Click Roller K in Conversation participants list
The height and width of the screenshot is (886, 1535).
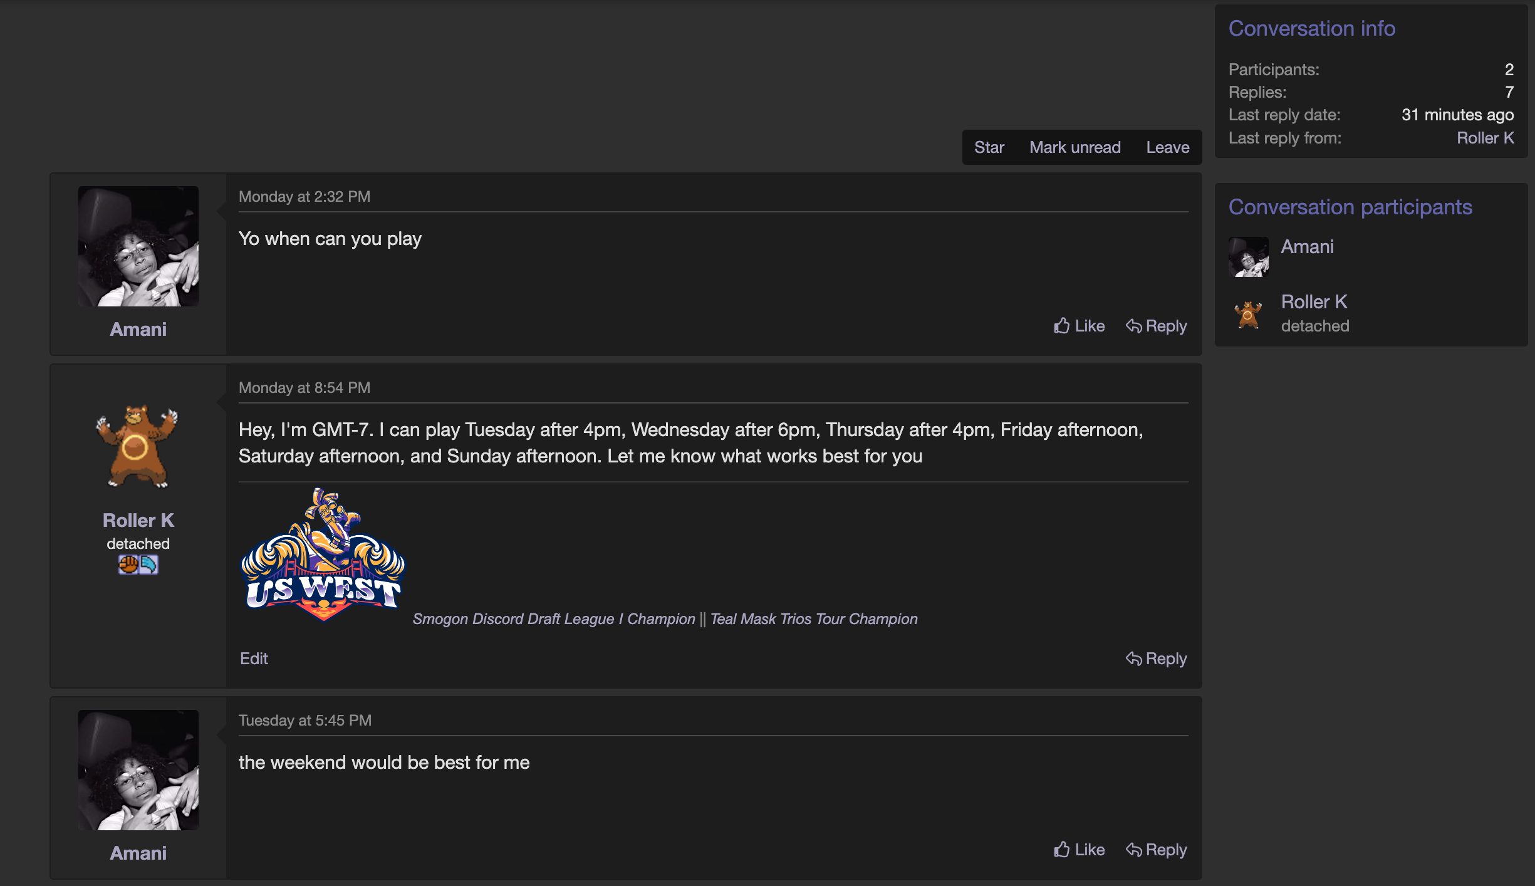[1314, 302]
